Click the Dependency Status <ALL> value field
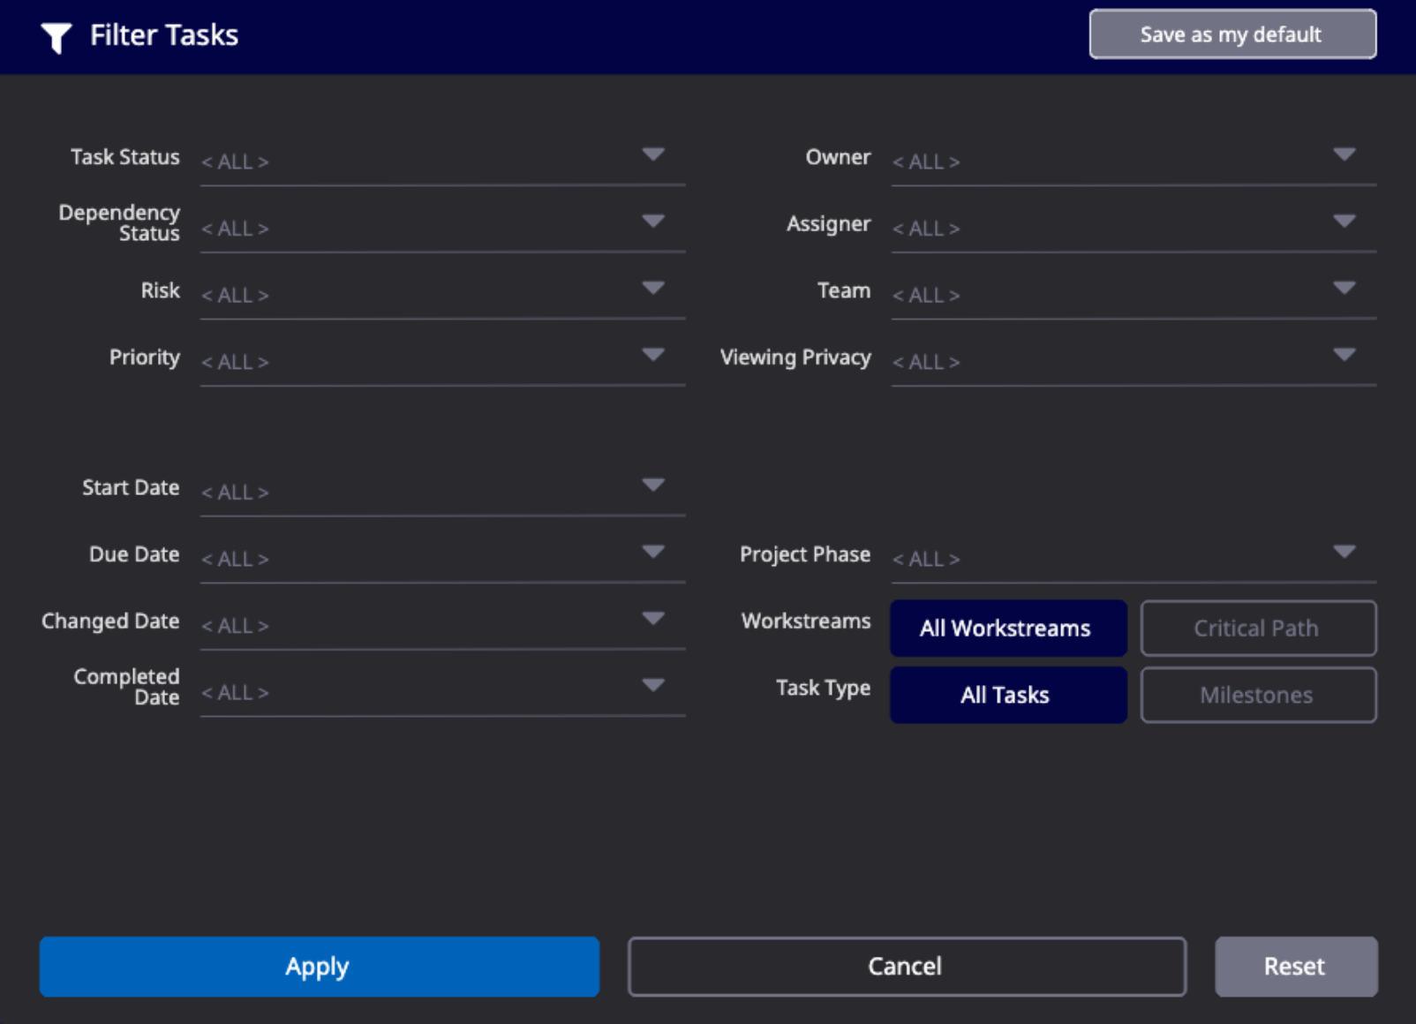Viewport: 1416px width, 1024px height. click(442, 228)
